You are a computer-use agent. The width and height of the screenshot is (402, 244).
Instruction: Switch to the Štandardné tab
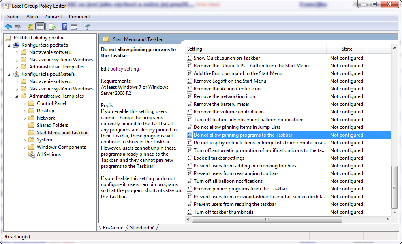coord(142,228)
